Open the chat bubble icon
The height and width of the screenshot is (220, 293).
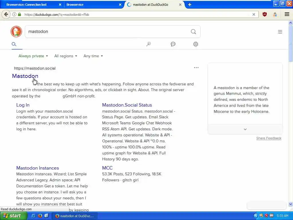173,44
